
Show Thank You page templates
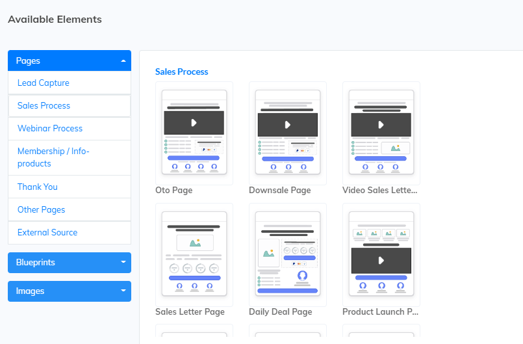pos(38,187)
